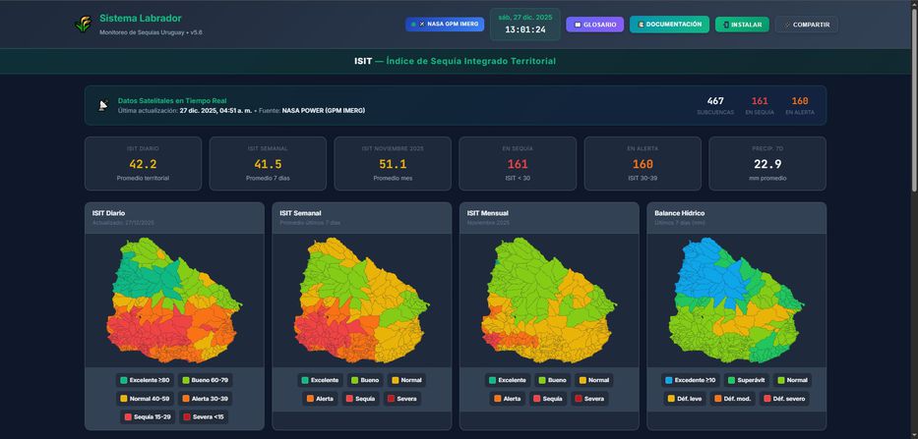The width and height of the screenshot is (918, 439).
Task: Select the En Sequía 161 stat card
Action: pos(518,163)
